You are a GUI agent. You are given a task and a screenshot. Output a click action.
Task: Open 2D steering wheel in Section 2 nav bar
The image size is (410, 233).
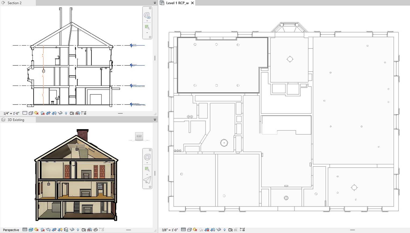tap(147, 16)
